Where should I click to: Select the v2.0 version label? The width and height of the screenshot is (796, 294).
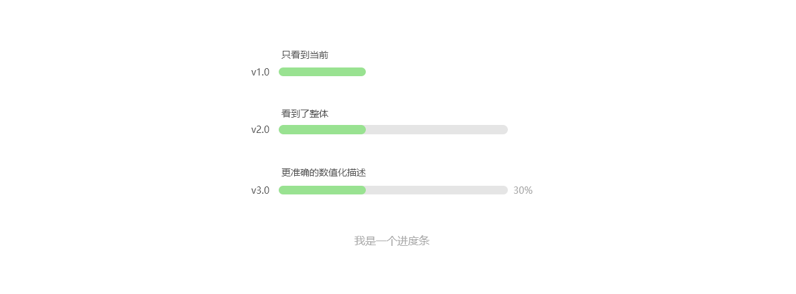(x=260, y=130)
